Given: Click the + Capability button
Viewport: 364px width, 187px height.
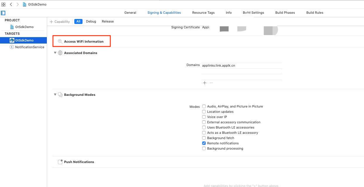Looking at the screenshot, I should (60, 22).
